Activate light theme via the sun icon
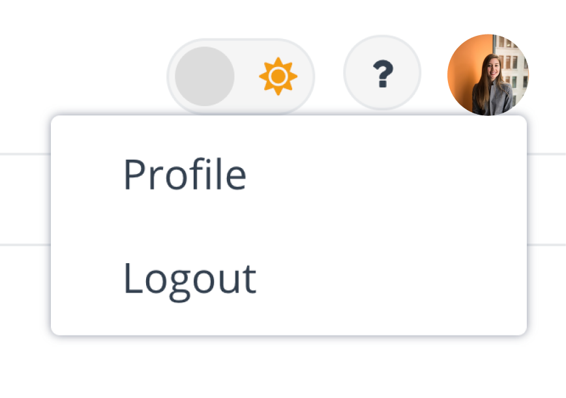Viewport: 566px width, 398px height. pyautogui.click(x=278, y=75)
